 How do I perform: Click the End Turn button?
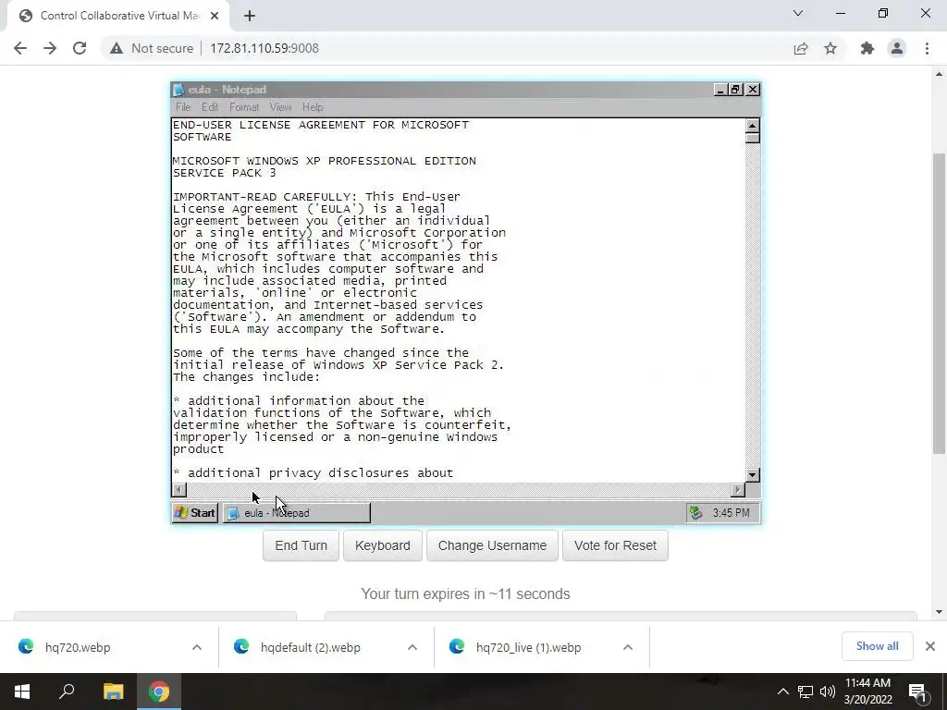pos(301,545)
